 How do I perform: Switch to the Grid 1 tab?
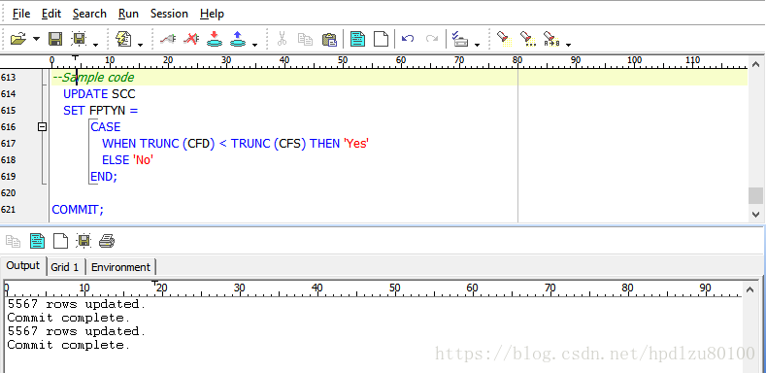click(65, 267)
